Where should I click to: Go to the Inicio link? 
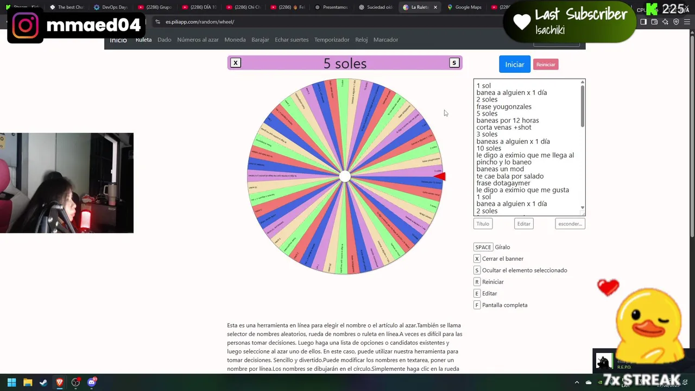tap(118, 40)
